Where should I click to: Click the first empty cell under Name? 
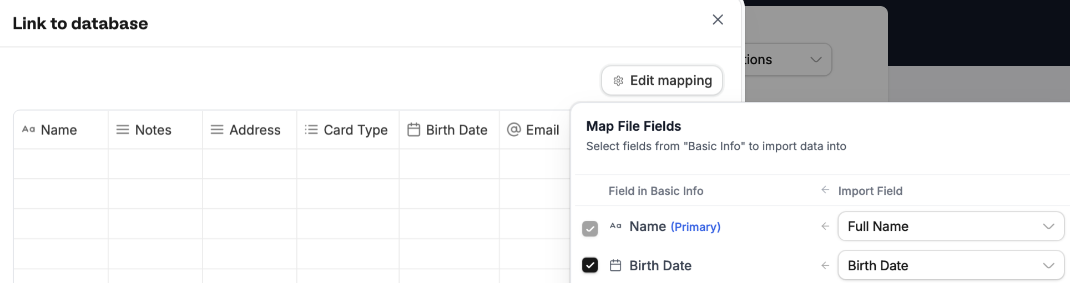60,164
